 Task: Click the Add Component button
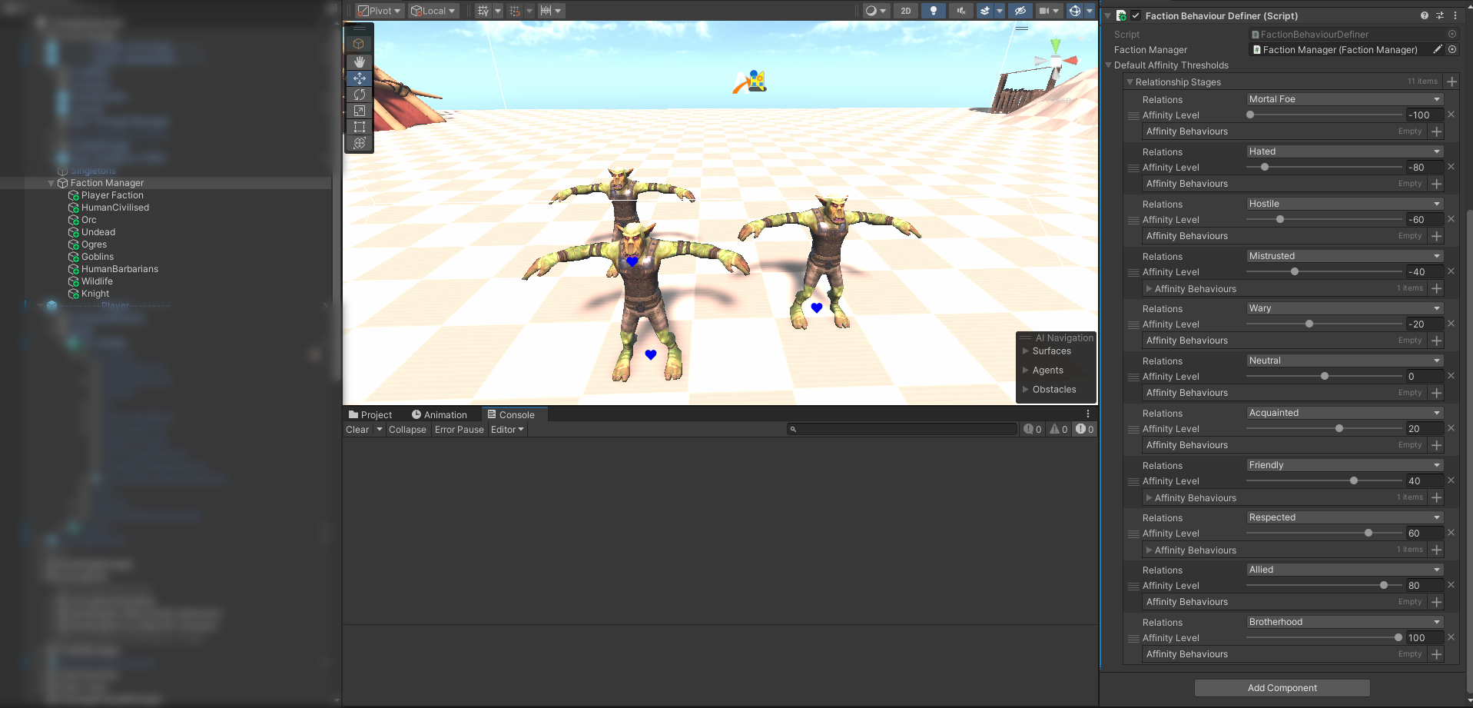1281,687
